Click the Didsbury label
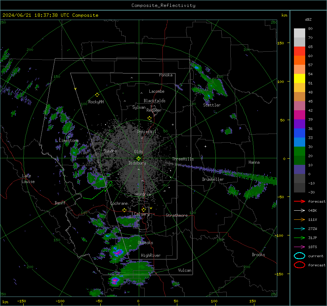This screenshot has width=327, height=306. pyautogui.click(x=137, y=163)
